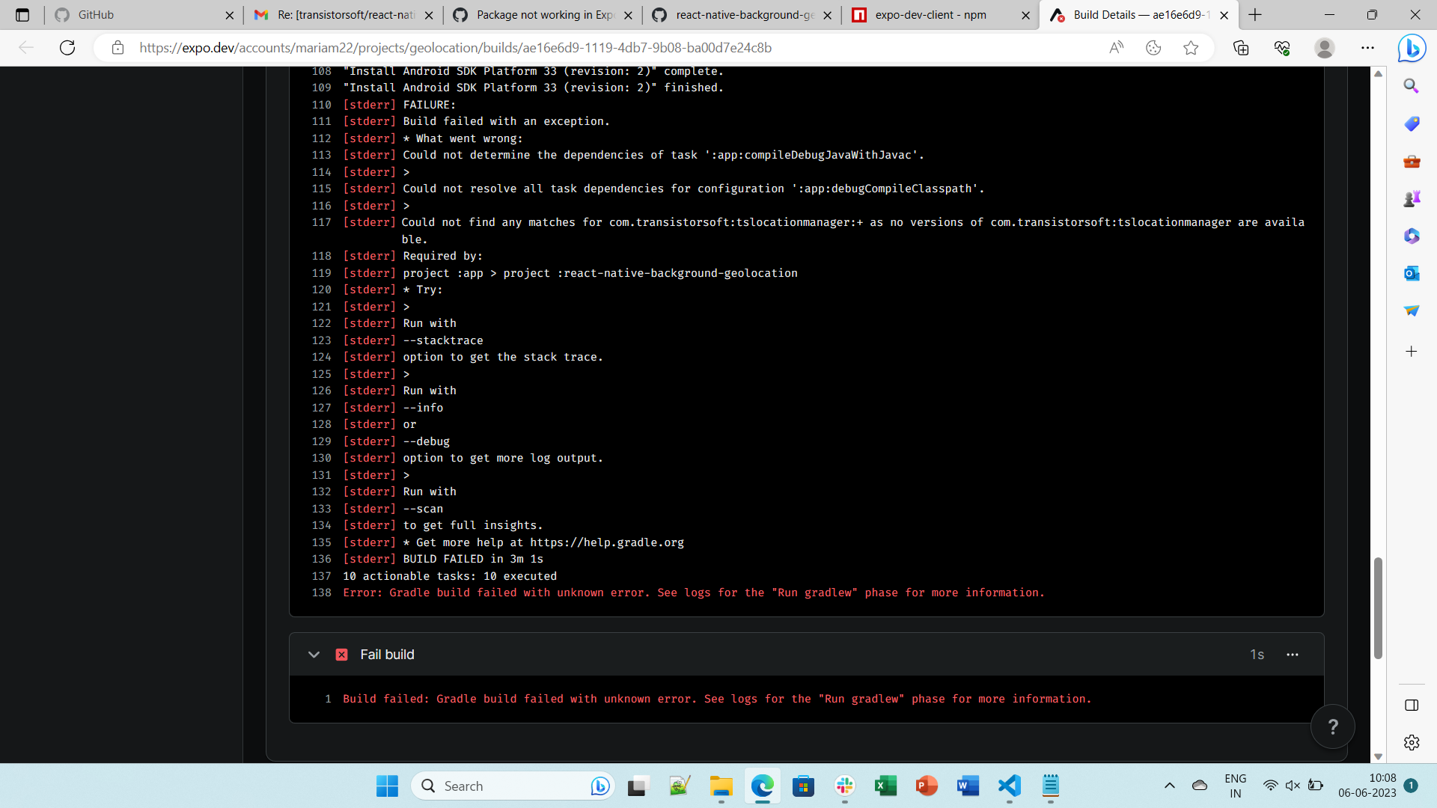This screenshot has height=808, width=1437.
Task: Open the Fail build options menu
Action: pos(1293,654)
